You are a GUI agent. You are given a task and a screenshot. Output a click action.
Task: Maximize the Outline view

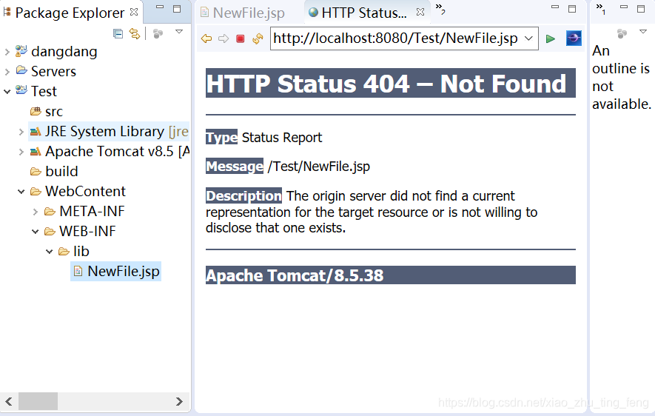tap(641, 9)
